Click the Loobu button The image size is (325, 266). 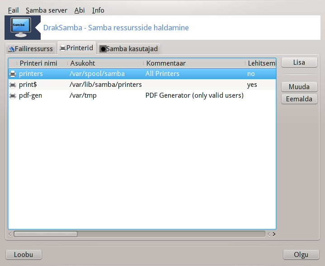click(x=24, y=255)
